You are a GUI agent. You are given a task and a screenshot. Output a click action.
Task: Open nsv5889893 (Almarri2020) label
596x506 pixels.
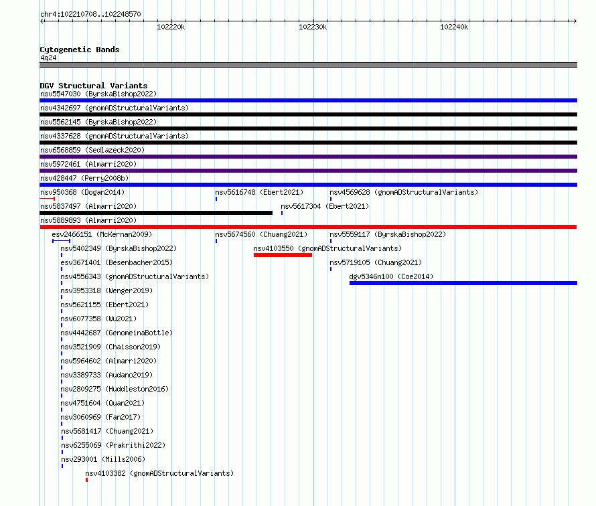pos(88,220)
